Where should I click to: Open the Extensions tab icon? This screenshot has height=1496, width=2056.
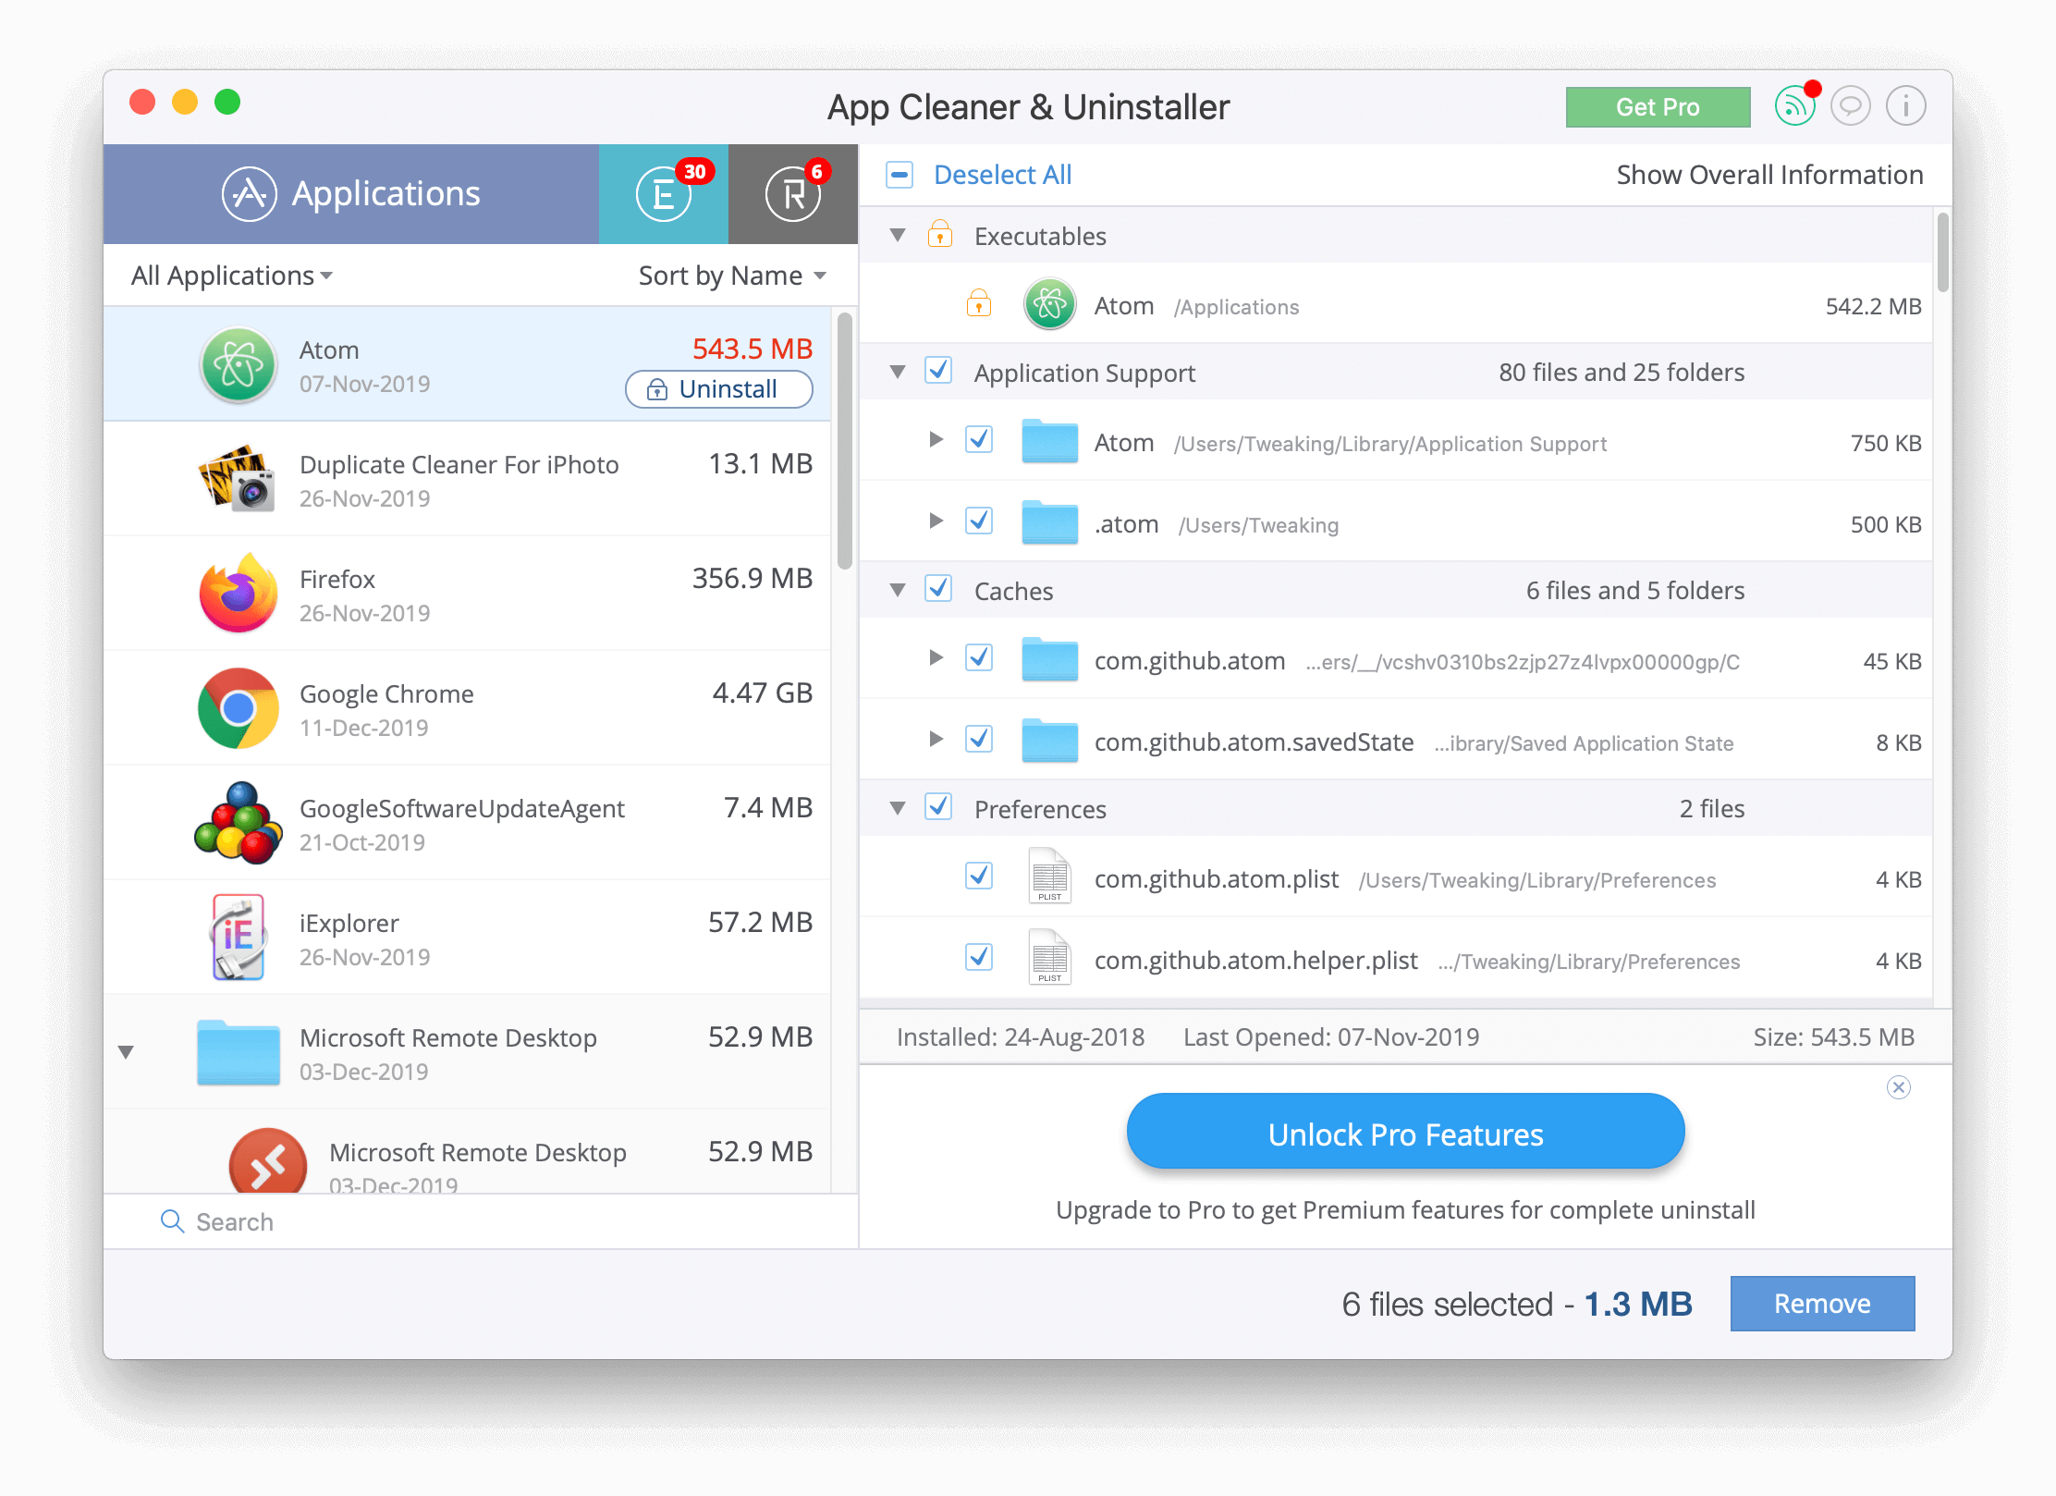(x=663, y=194)
